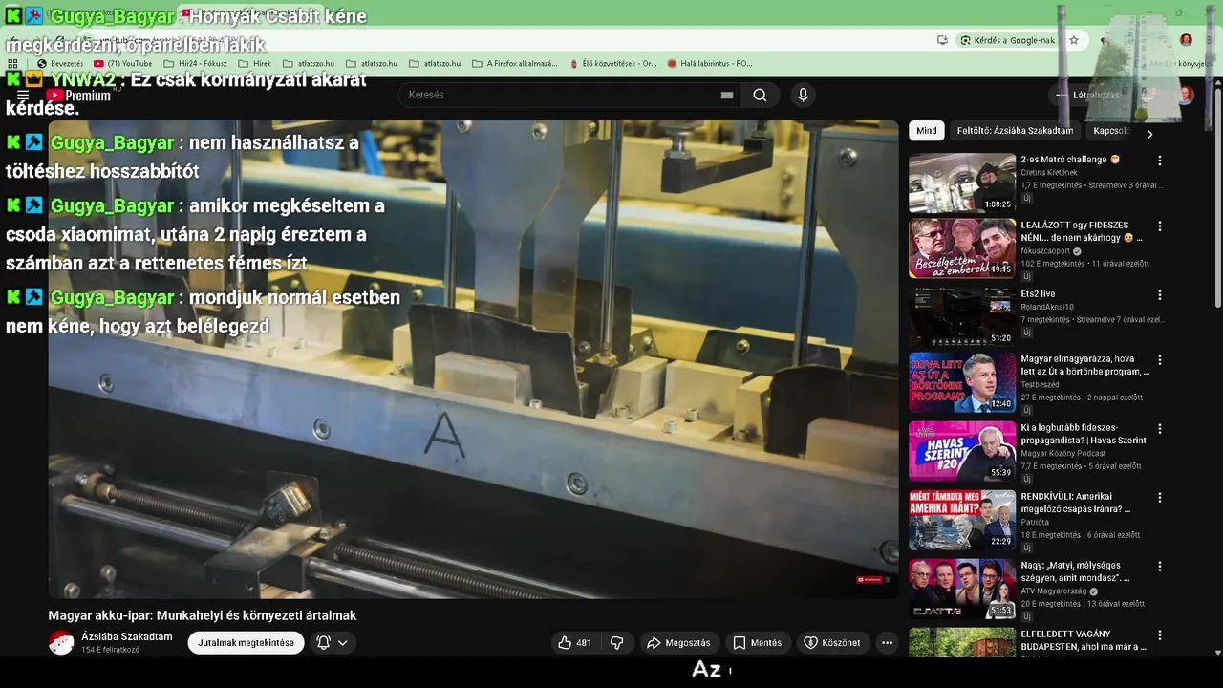Dislike the video with thumbs down

click(616, 643)
